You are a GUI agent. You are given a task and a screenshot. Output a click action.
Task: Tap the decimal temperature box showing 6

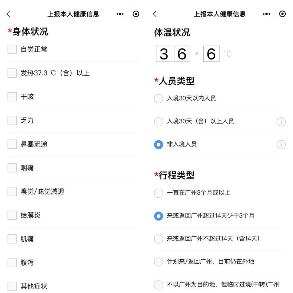[211, 54]
